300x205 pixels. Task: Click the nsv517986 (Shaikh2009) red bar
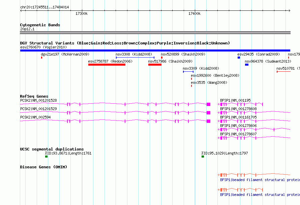(155, 65)
